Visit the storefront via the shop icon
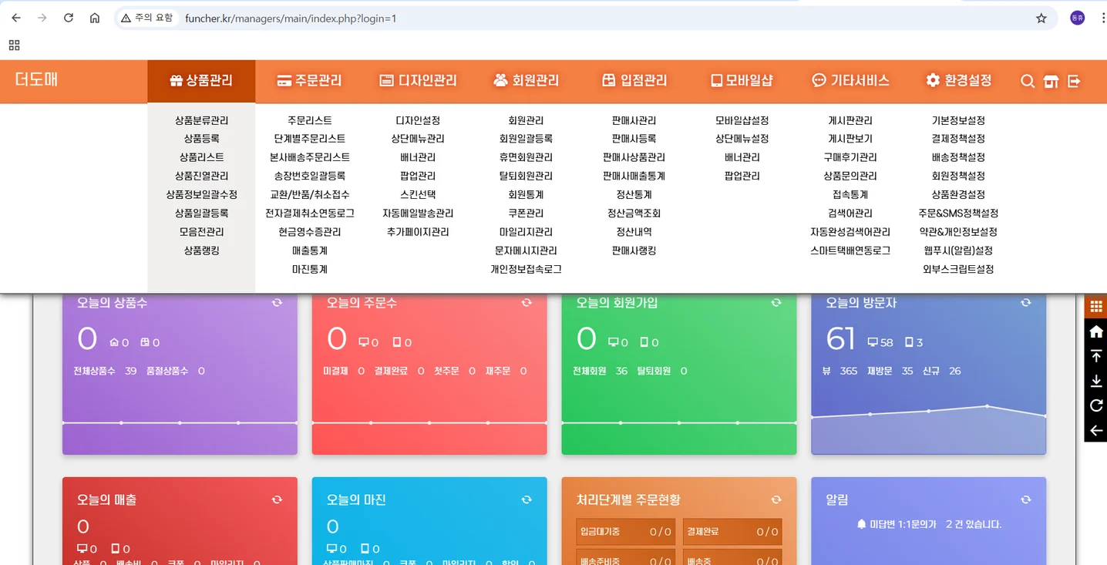This screenshot has height=565, width=1107. 1051,80
